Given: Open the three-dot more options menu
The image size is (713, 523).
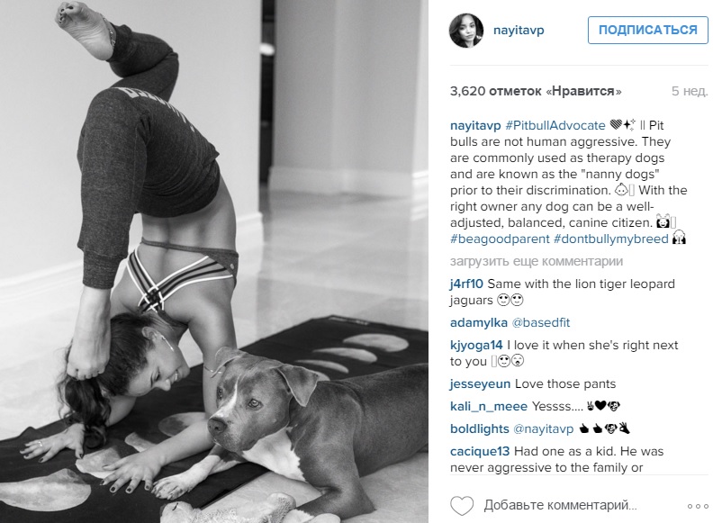Looking at the screenshot, I should click(x=698, y=506).
